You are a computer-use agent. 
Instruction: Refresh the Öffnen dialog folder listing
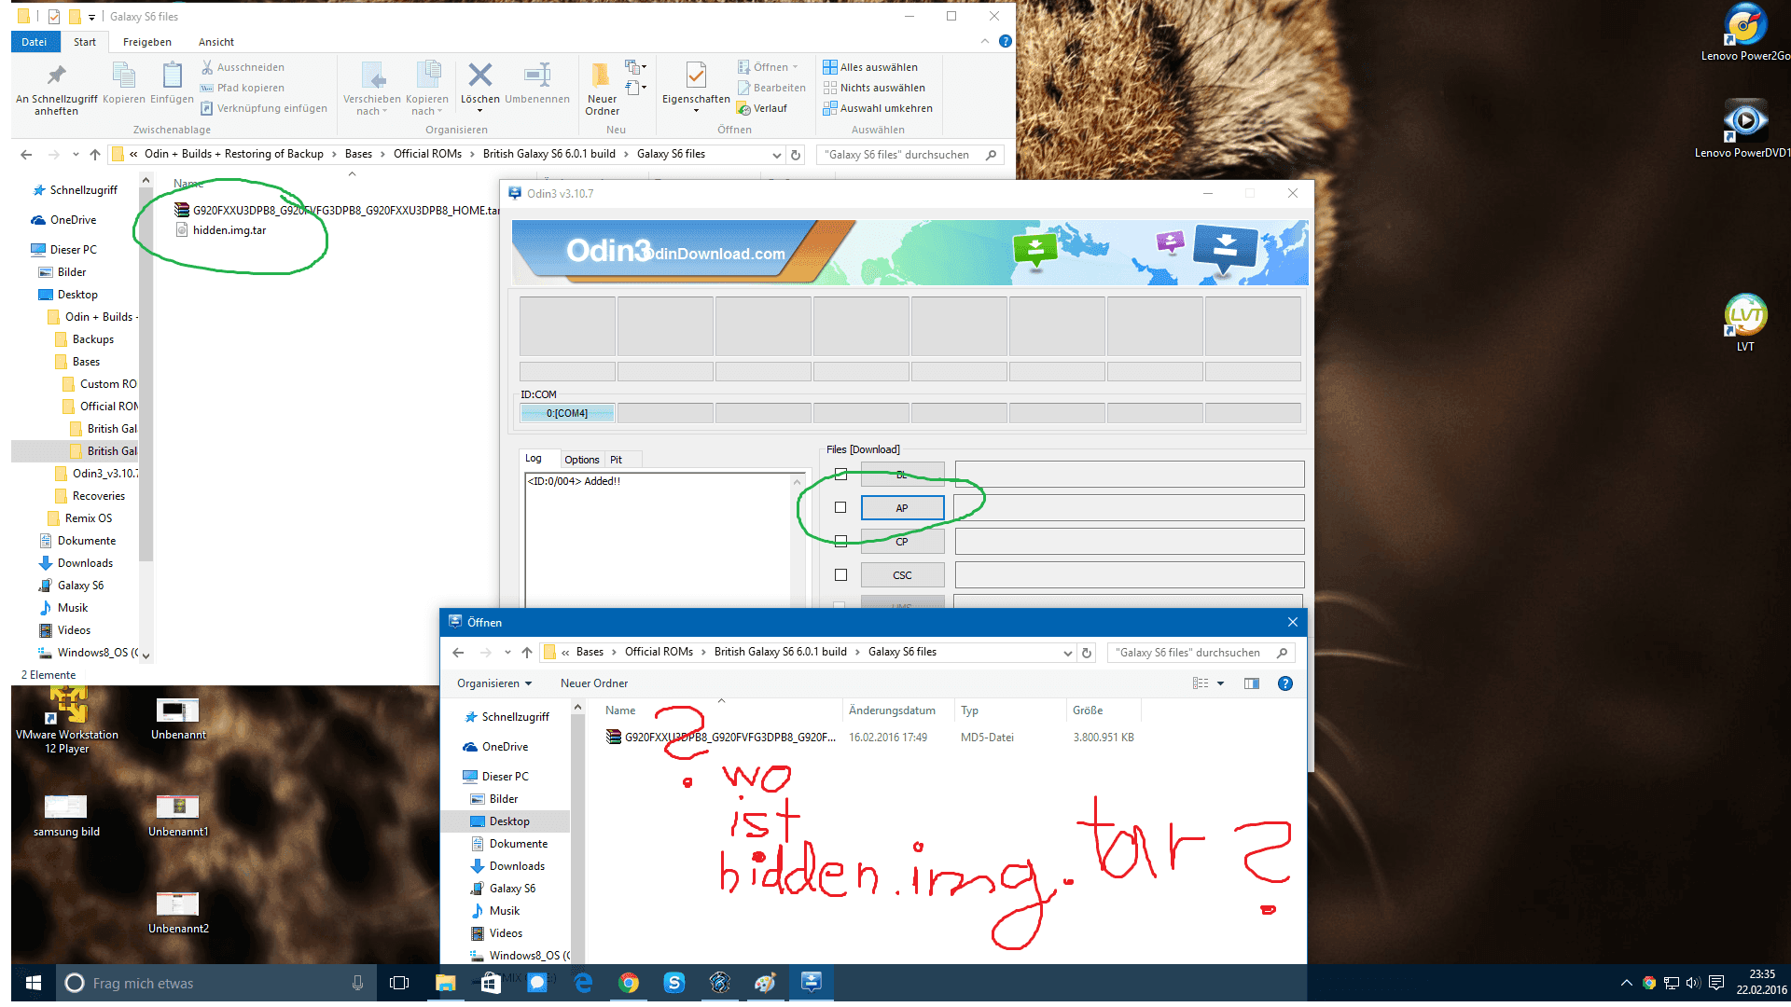[x=1087, y=653]
